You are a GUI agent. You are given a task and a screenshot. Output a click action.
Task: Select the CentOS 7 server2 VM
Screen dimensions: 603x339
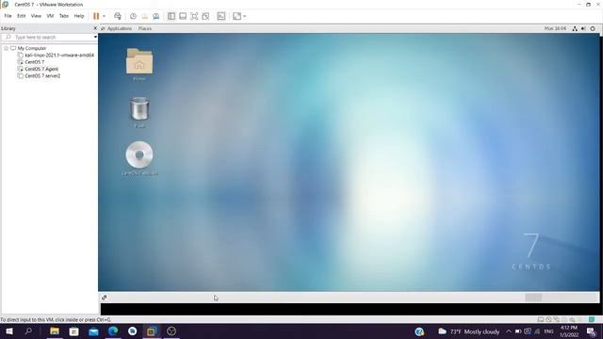coord(42,76)
